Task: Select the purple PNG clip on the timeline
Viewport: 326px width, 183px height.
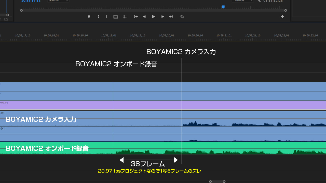Action: 163,105
